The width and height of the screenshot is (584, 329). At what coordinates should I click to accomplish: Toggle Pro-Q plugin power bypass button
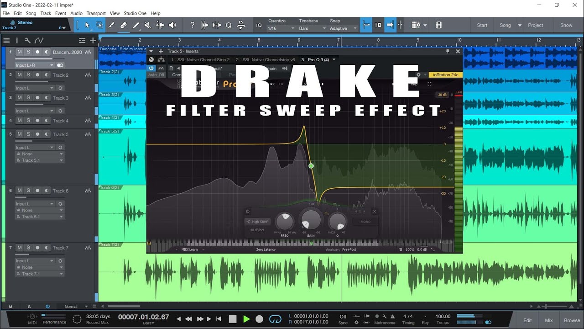(151, 69)
